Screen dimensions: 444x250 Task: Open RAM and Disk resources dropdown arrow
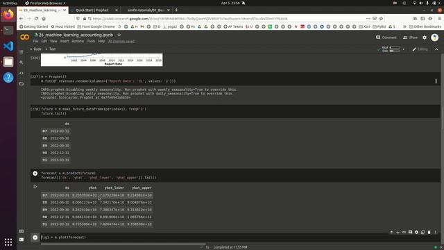(x=404, y=49)
